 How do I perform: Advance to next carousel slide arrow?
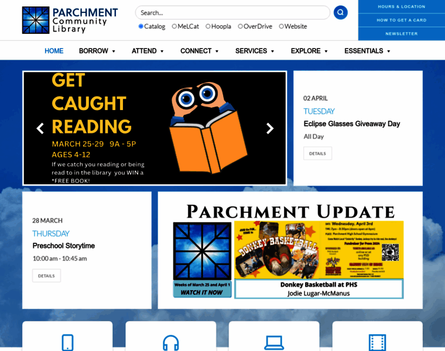coord(269,129)
